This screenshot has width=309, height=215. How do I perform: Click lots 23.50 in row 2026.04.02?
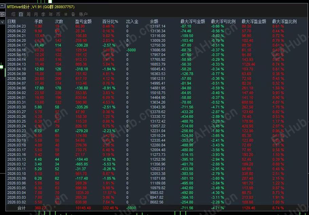(39, 93)
